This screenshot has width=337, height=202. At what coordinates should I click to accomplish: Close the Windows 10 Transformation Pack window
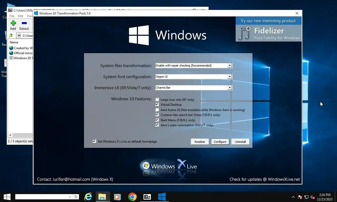click(x=297, y=13)
